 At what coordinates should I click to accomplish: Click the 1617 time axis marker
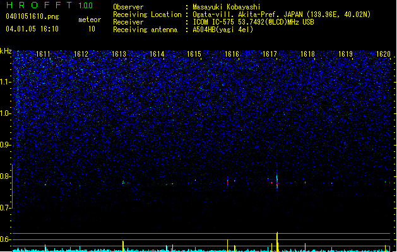[x=270, y=54]
